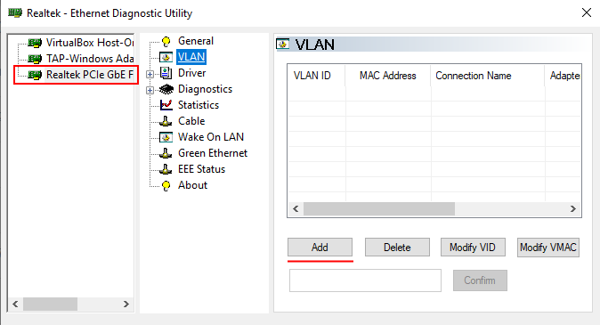Click the Add VLAN button
Image resolution: width=600 pixels, height=325 pixels.
coord(320,248)
